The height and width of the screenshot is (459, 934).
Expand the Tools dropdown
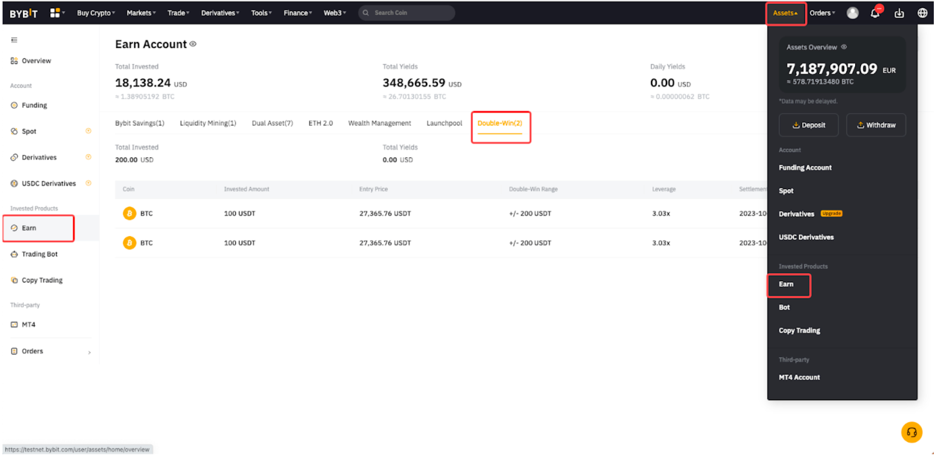click(x=262, y=13)
